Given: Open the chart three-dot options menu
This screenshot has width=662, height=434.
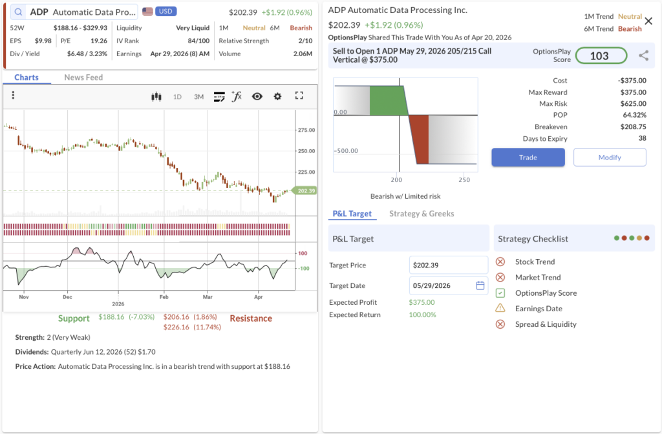Looking at the screenshot, I should [x=13, y=96].
